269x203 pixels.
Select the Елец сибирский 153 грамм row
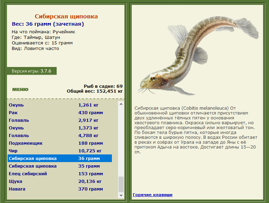(60, 174)
